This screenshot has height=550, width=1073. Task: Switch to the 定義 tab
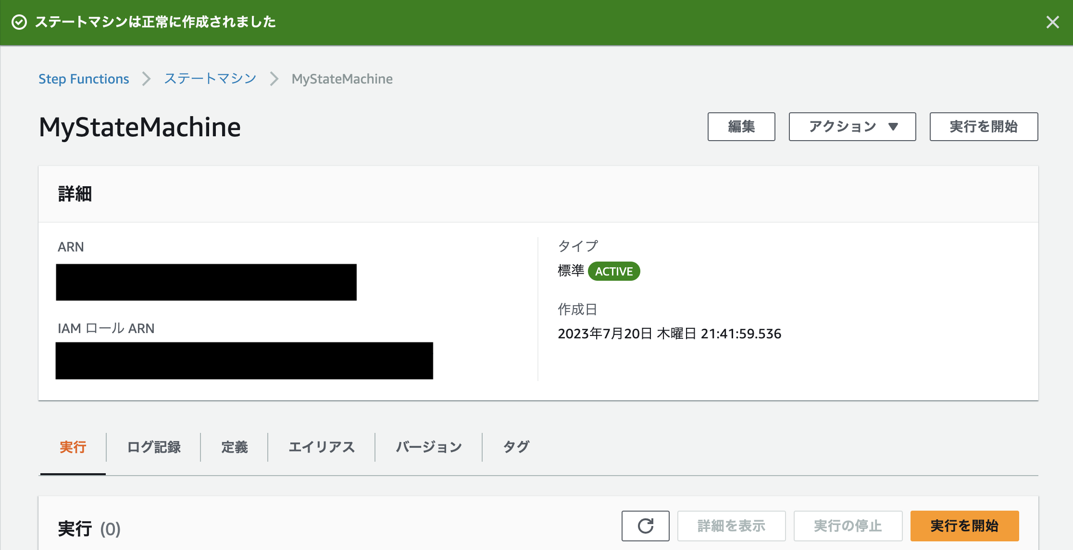pyautogui.click(x=234, y=447)
